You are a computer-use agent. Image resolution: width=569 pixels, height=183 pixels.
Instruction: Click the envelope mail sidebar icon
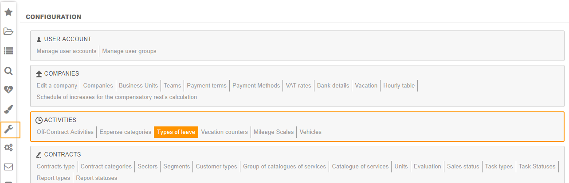(x=8, y=167)
